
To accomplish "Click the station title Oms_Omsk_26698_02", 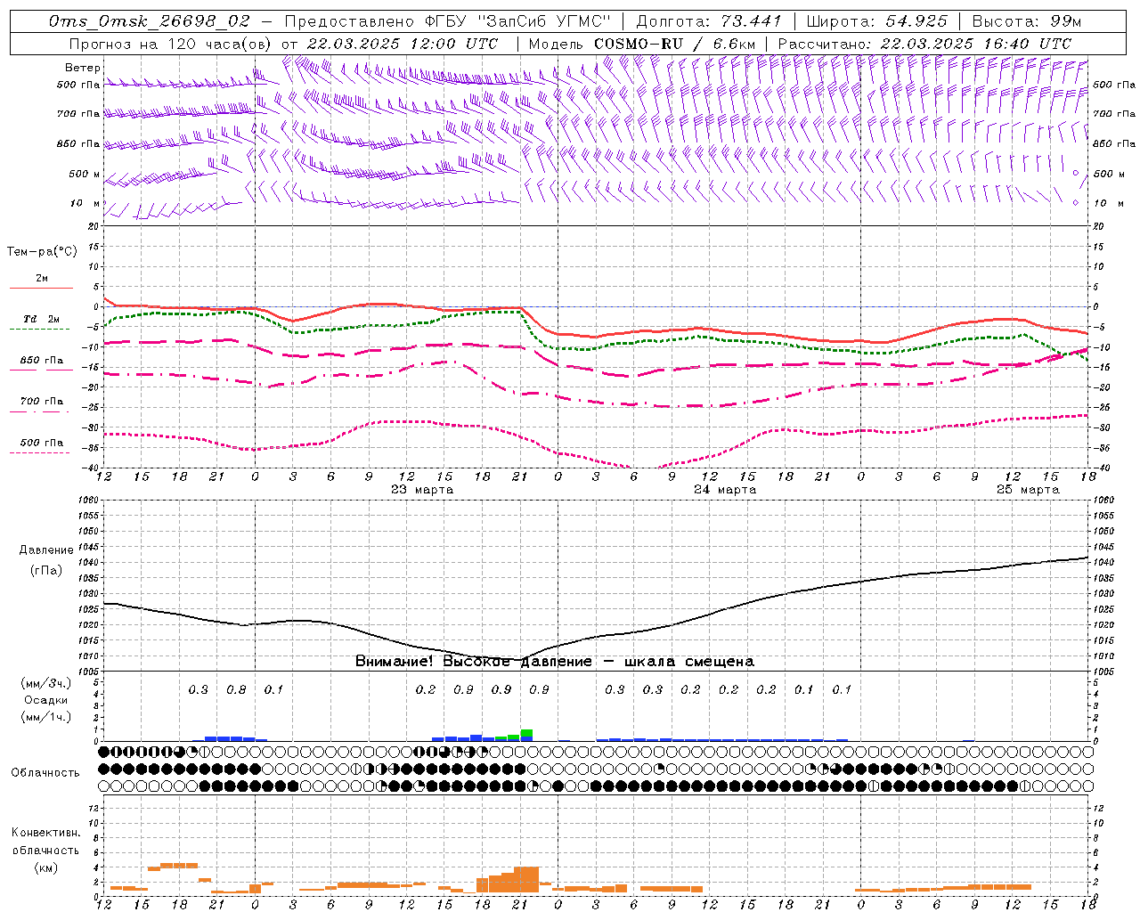I will pyautogui.click(x=150, y=21).
